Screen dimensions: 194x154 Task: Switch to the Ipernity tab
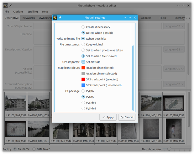tap(179, 18)
